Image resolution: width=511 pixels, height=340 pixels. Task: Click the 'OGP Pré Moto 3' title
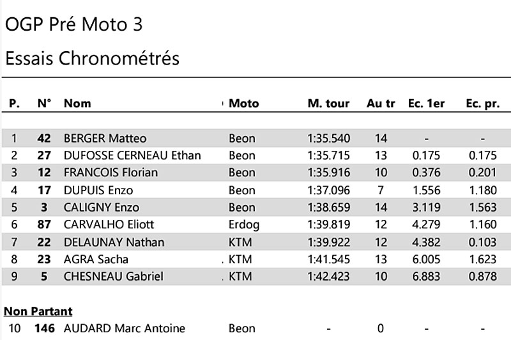[x=74, y=25]
